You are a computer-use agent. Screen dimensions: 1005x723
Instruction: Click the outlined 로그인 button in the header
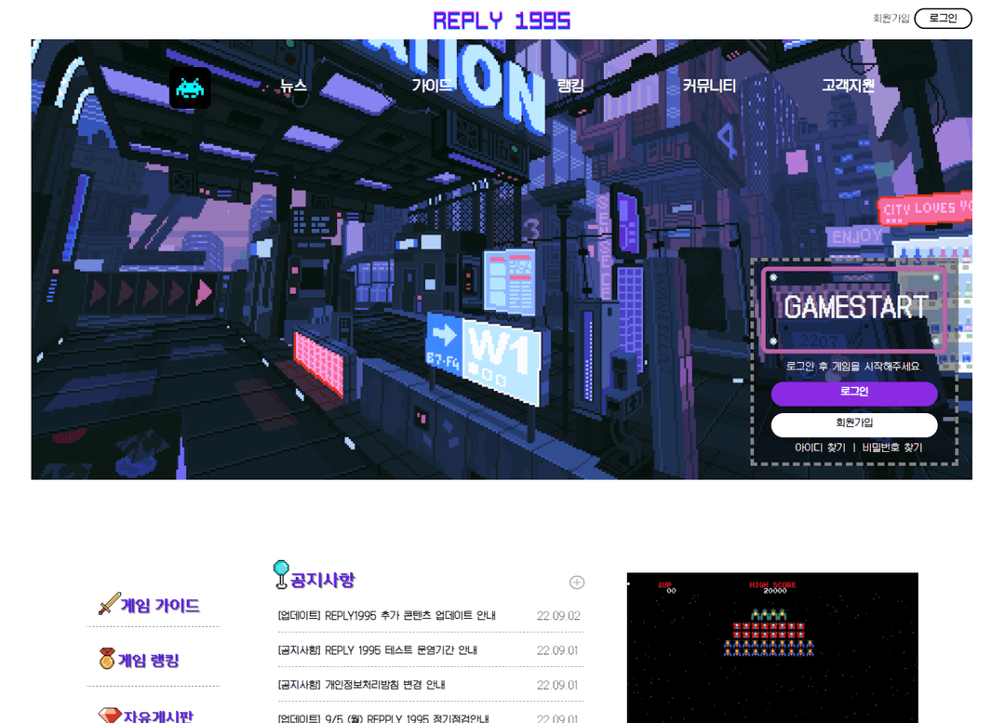943,19
